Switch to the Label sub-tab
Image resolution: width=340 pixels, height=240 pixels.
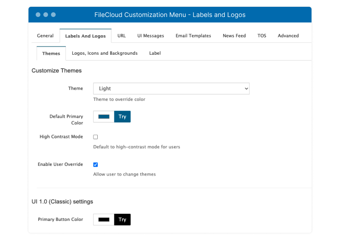click(x=155, y=53)
